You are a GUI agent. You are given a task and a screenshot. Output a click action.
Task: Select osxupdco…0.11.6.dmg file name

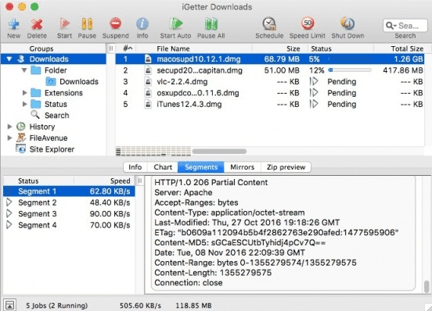pyautogui.click(x=198, y=93)
